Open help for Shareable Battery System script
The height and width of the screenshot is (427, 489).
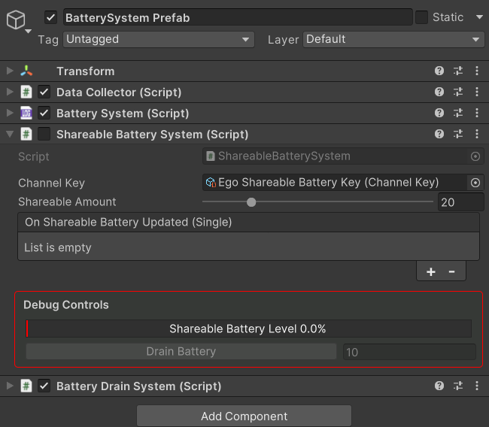(x=439, y=134)
